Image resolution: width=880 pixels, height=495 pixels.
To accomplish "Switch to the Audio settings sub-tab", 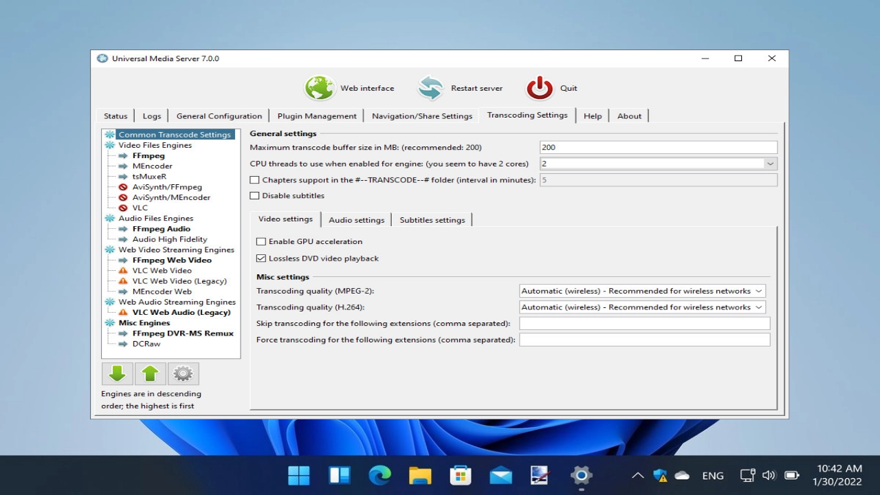I will 356,220.
